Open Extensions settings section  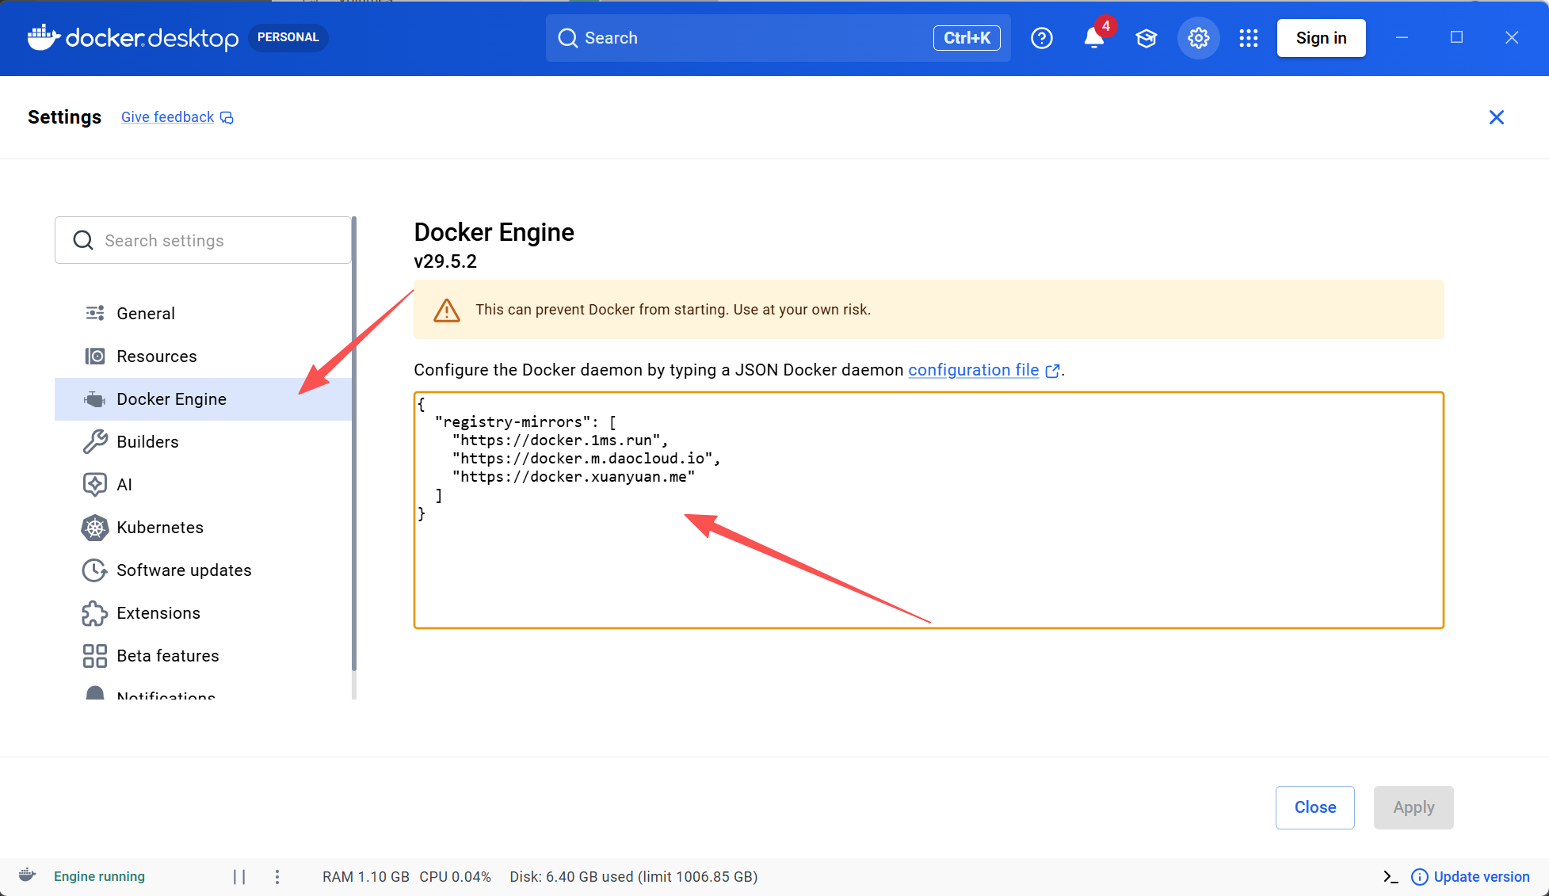pos(203,613)
